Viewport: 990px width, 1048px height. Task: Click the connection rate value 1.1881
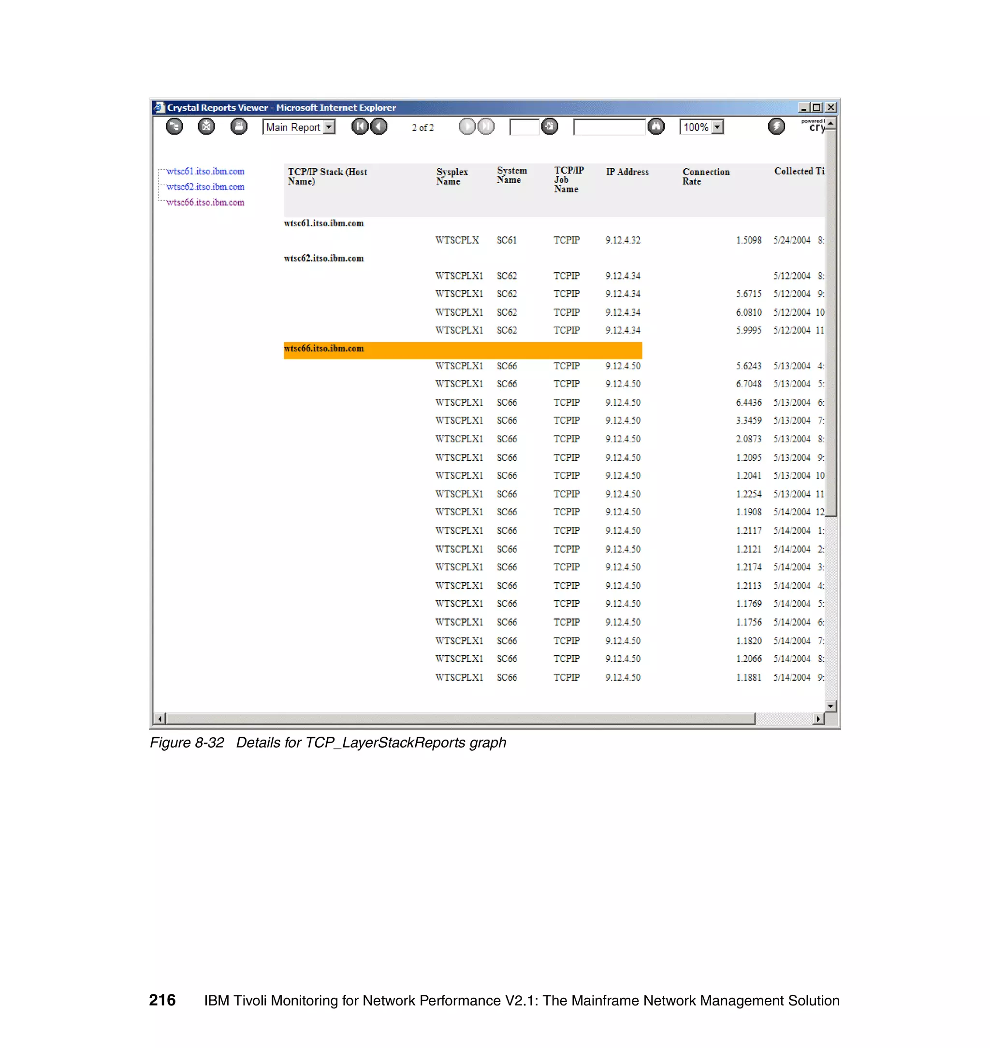(x=749, y=678)
